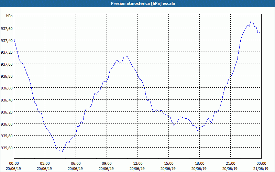Select the 03:00 time axis label

(x=45, y=164)
